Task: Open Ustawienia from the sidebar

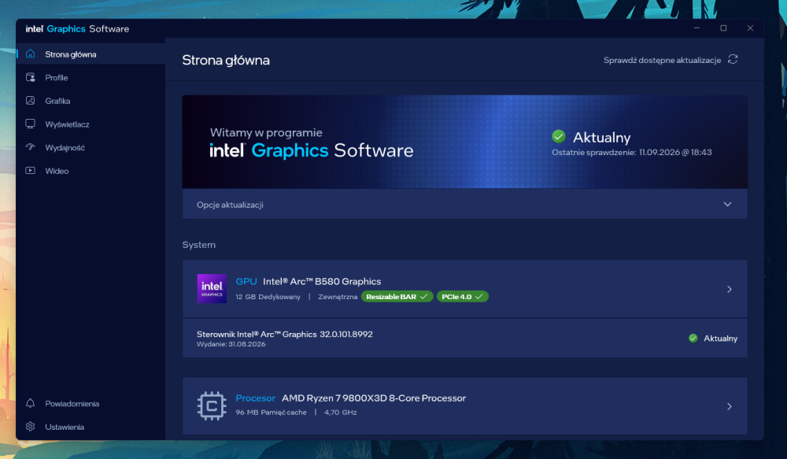Action: [x=91, y=427]
